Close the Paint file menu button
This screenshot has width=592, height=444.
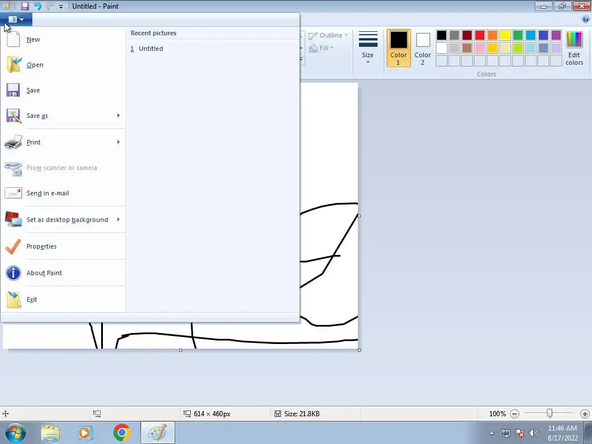click(x=16, y=19)
